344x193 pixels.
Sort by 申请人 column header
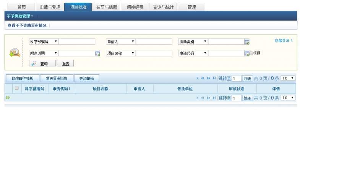[x=140, y=88]
